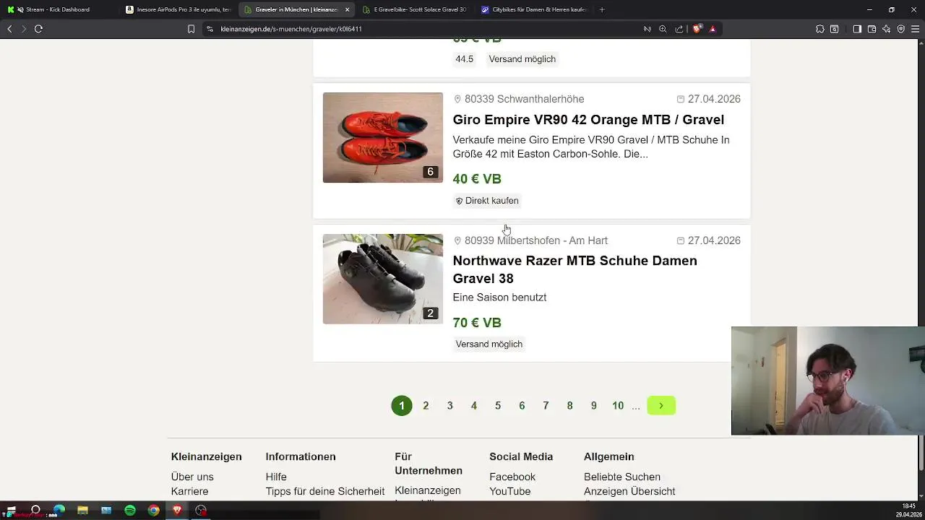Switch to E Gravelbike Scott Solace tab

(415, 9)
